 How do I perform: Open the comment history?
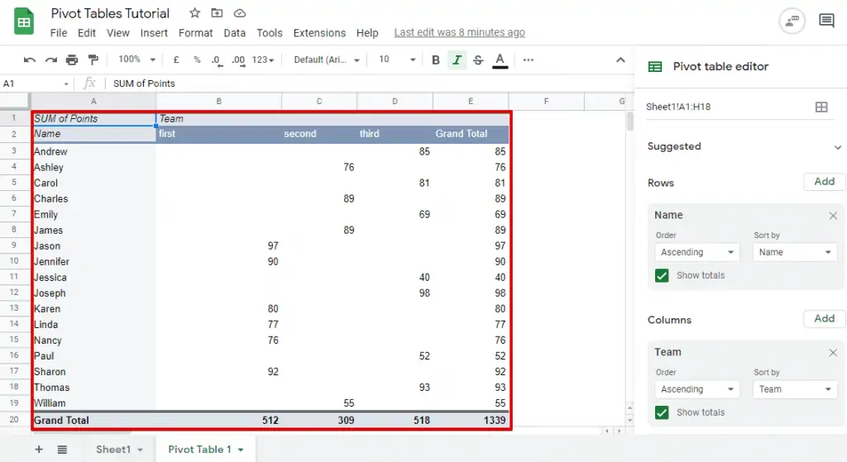[x=826, y=21]
